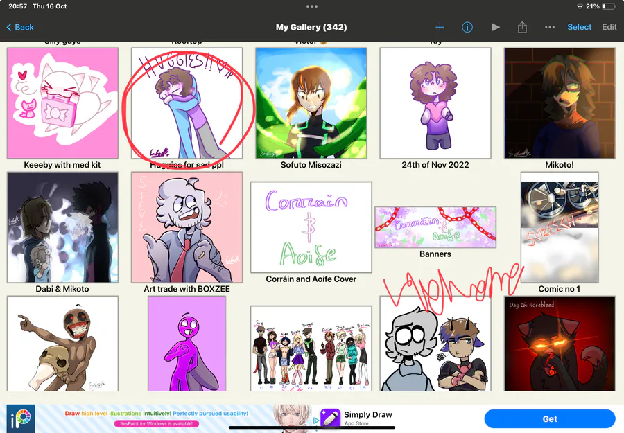Open the Mikoto! artwork thumbnail
The height and width of the screenshot is (433, 624).
click(560, 103)
